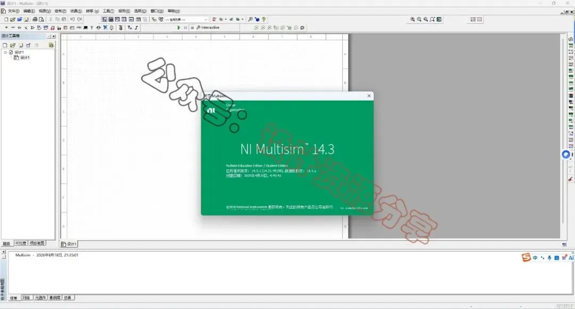The height and width of the screenshot is (309, 575).
Task: Click the Print preview icon
Action: click(x=42, y=19)
